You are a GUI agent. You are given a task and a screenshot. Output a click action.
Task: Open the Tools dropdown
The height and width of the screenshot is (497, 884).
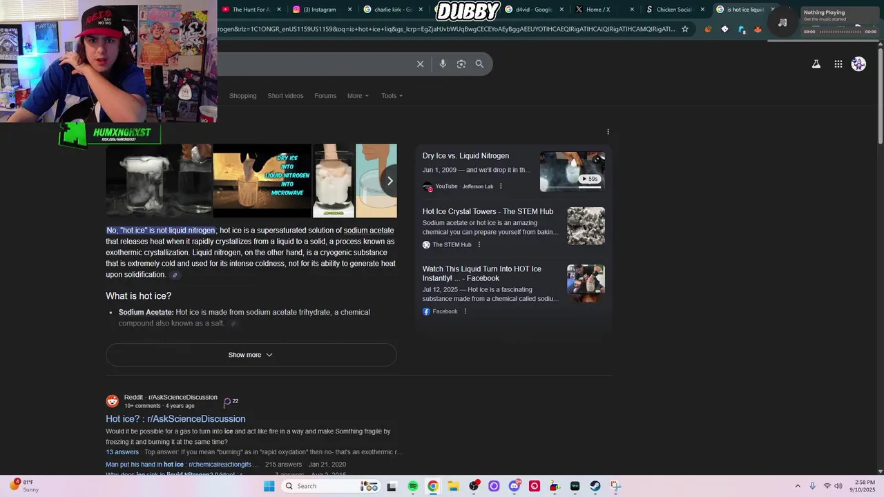coord(392,96)
